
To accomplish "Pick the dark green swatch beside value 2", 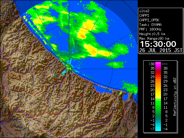I will tap(158, 116).
